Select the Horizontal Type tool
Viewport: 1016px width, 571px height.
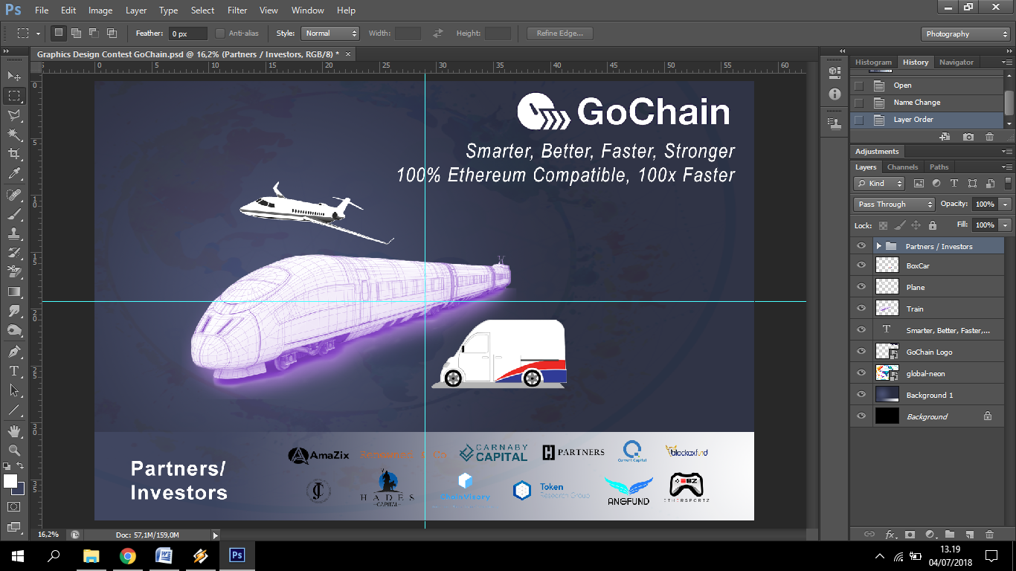click(x=14, y=370)
